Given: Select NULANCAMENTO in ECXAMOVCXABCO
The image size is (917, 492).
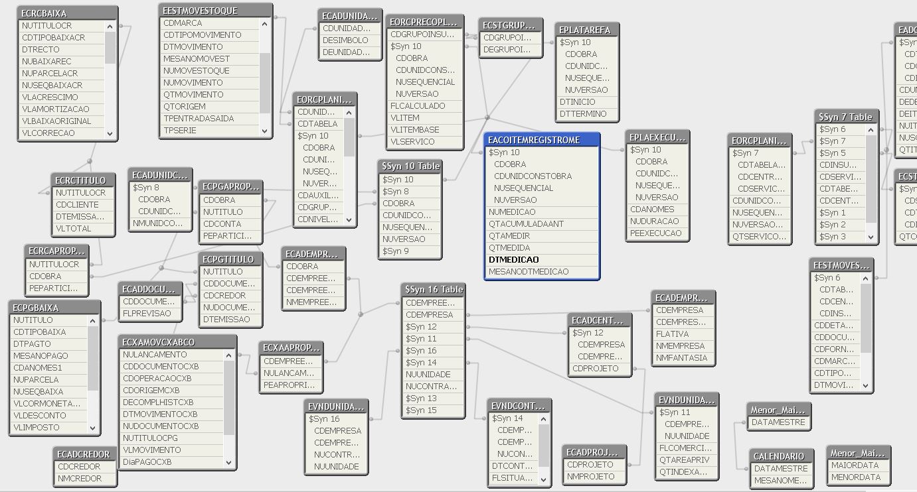Looking at the screenshot, I should [x=172, y=355].
